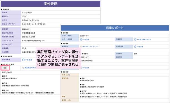Open 下地 美香 under 担当営業者 in 案件管理
The image size is (170, 103).
point(29,60)
